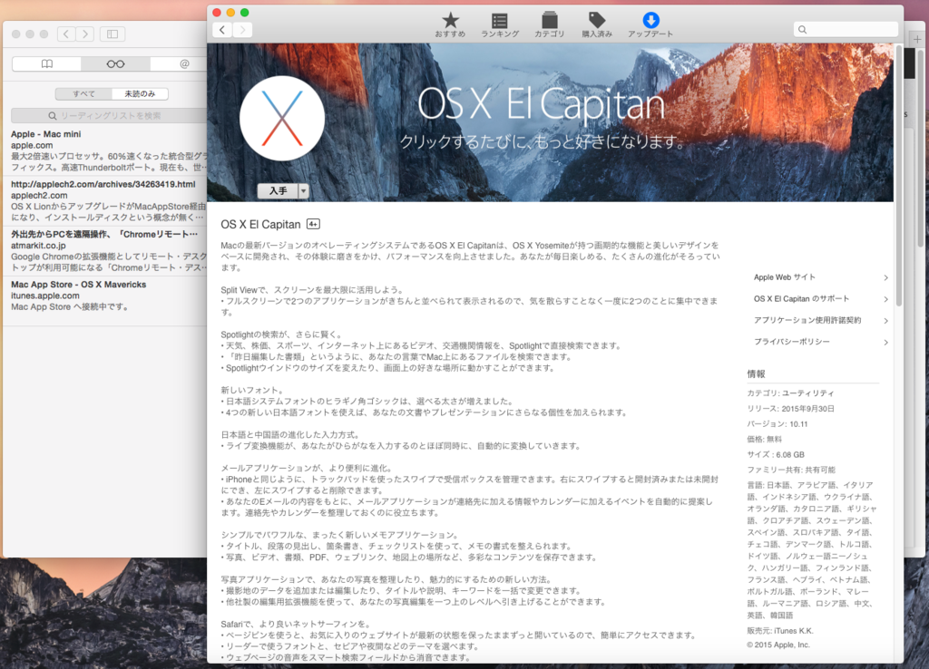Toggle the Safari sidebar button

click(112, 34)
